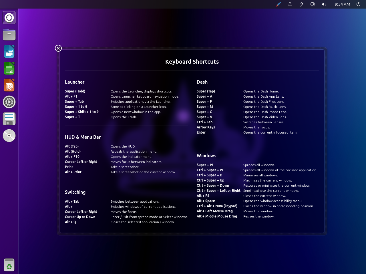Click the Alt + Tab shortcut text
This screenshot has height=274, width=366.
(x=72, y=202)
